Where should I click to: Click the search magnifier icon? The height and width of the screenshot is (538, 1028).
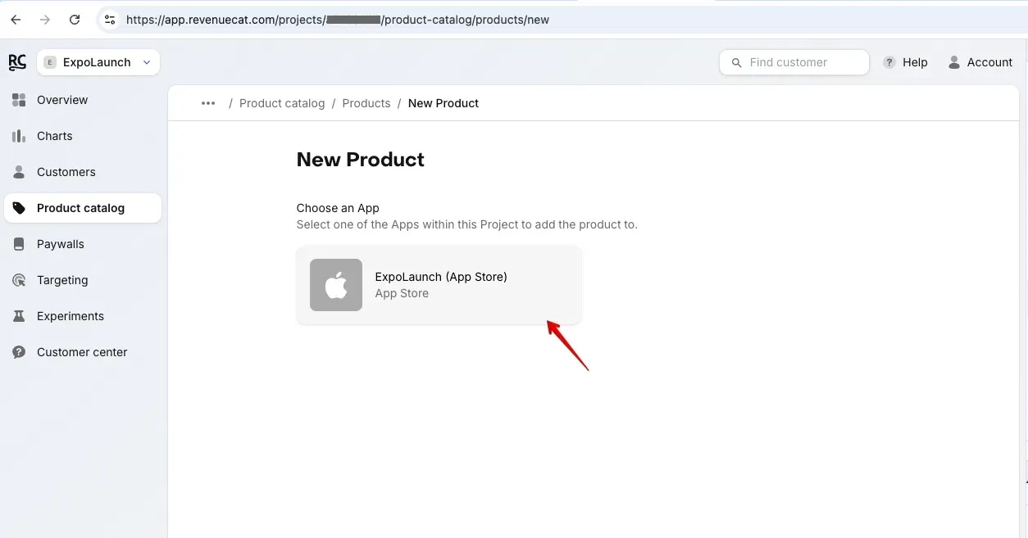(x=735, y=62)
